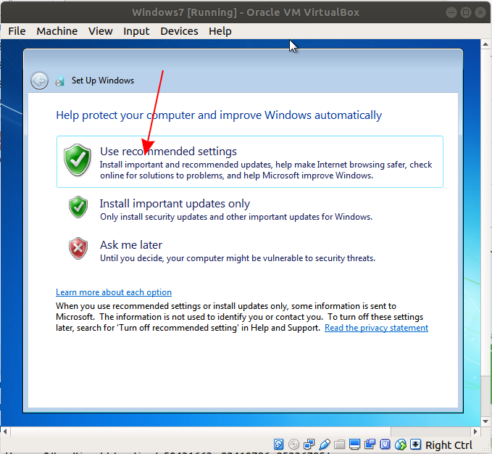Viewport: 492px width, 454px height.
Task: Open the network adapters status icon
Action: click(309, 445)
